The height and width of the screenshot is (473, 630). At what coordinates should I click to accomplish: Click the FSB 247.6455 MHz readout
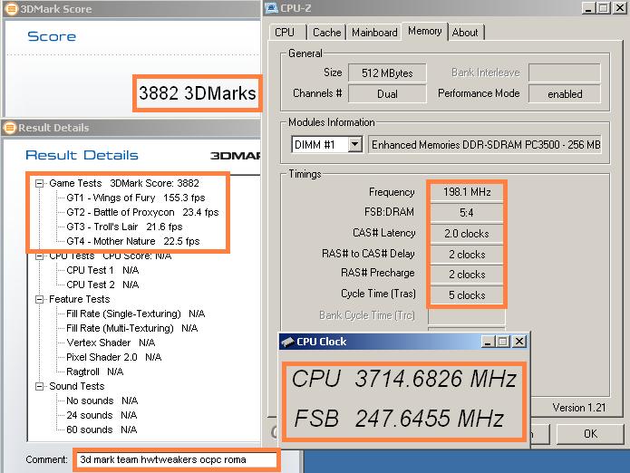(399, 419)
